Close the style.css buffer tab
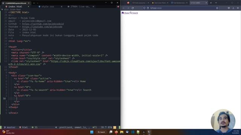 61,7
